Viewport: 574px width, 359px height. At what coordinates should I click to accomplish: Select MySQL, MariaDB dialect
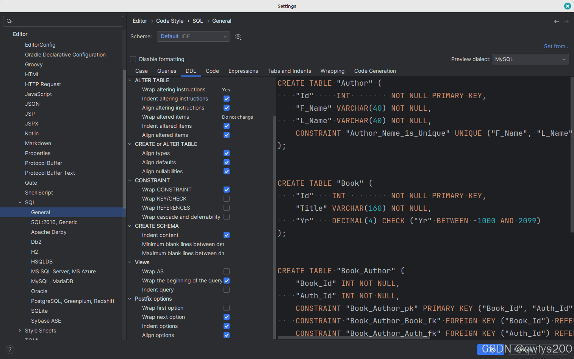(x=52, y=281)
